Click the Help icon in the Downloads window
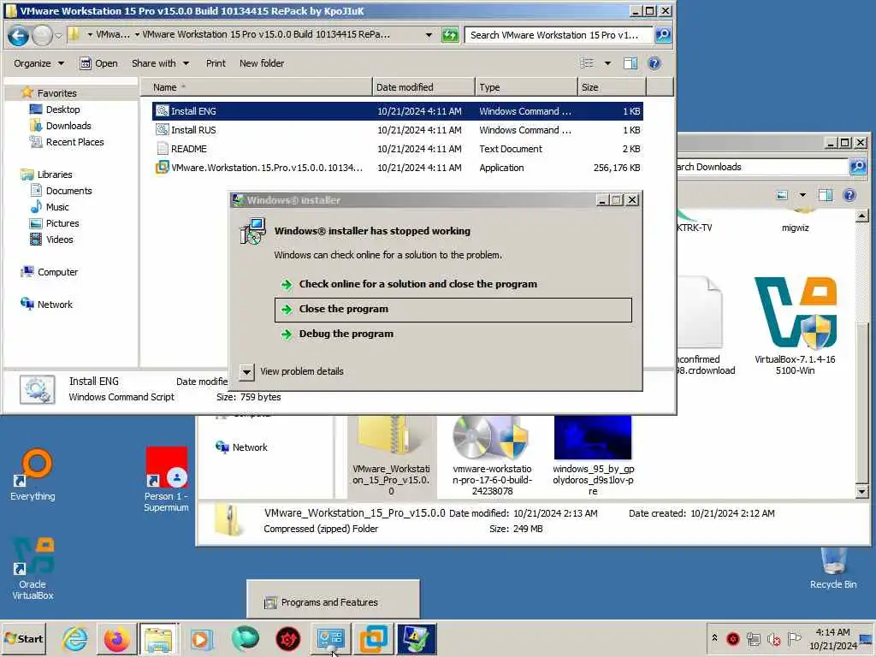The width and height of the screenshot is (876, 657). tap(849, 195)
